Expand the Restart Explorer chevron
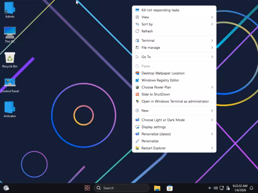 click(212, 148)
